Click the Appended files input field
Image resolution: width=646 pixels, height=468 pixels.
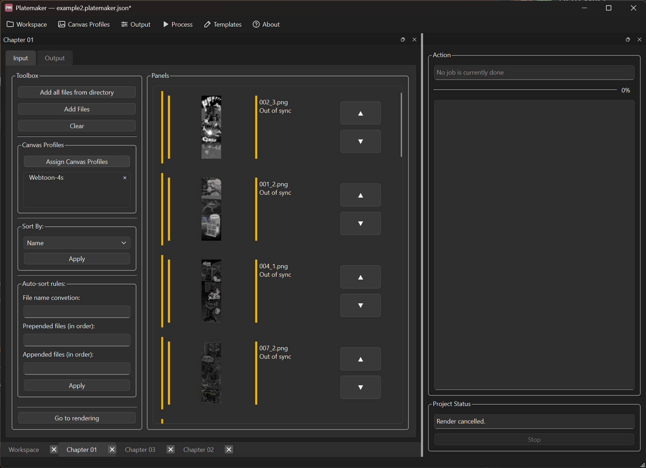77,369
